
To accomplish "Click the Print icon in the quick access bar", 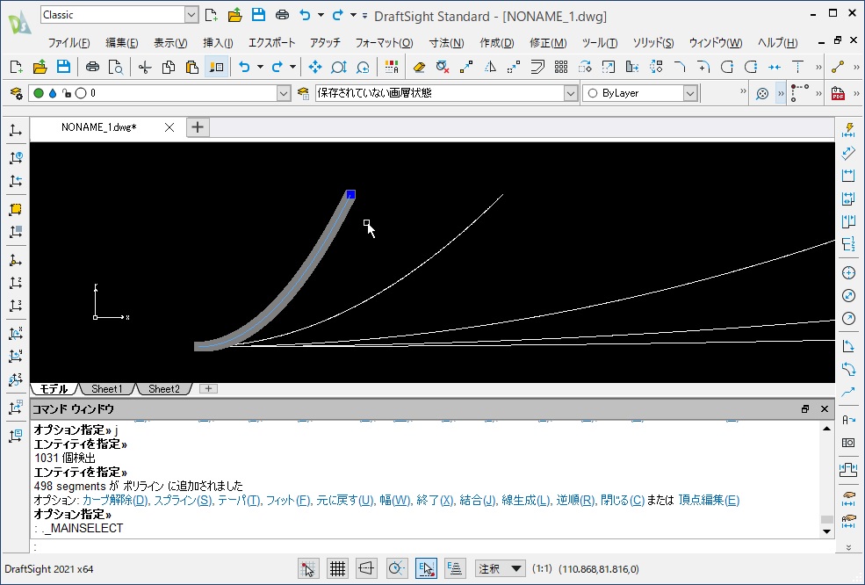I will (282, 15).
